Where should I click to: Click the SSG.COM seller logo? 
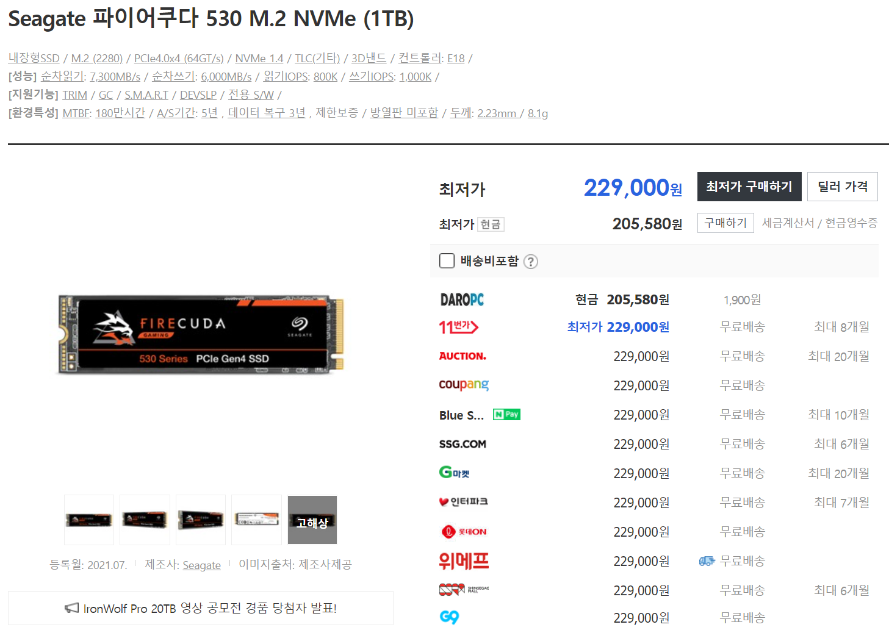pyautogui.click(x=462, y=444)
